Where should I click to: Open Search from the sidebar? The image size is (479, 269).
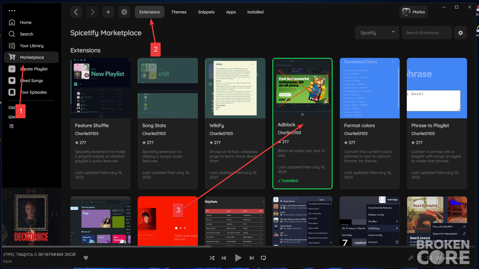pyautogui.click(x=26, y=34)
